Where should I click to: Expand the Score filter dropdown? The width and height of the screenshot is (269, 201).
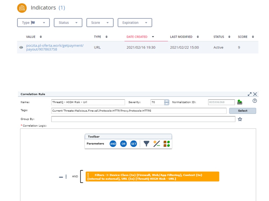point(100,23)
